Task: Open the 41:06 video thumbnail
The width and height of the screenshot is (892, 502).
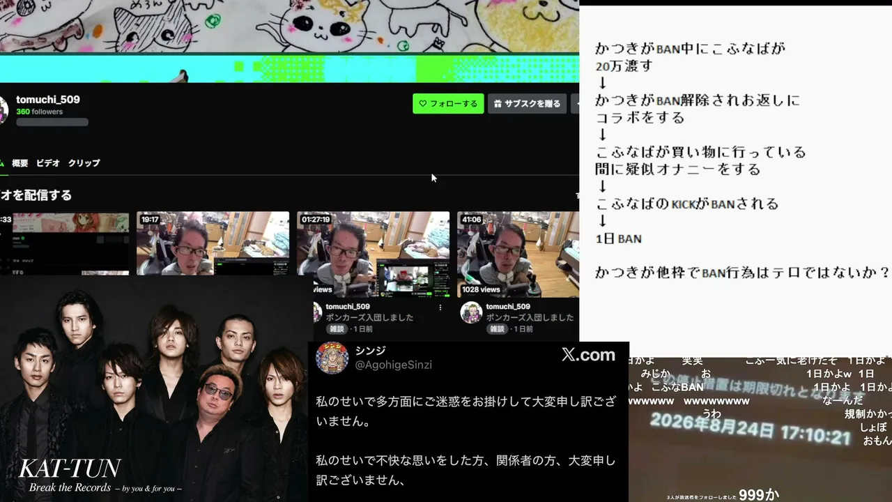Action: (518, 254)
